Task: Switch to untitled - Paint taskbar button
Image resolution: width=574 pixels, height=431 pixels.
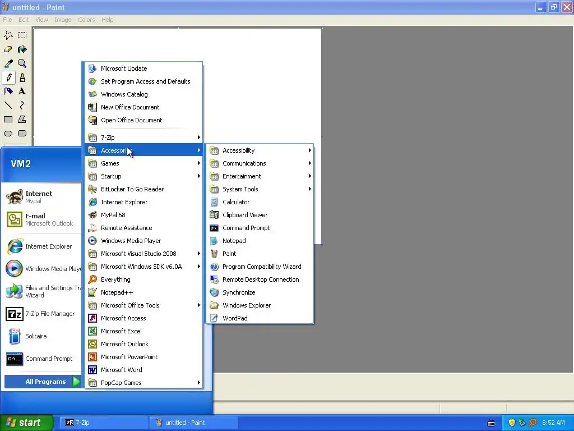Action: 193,423
